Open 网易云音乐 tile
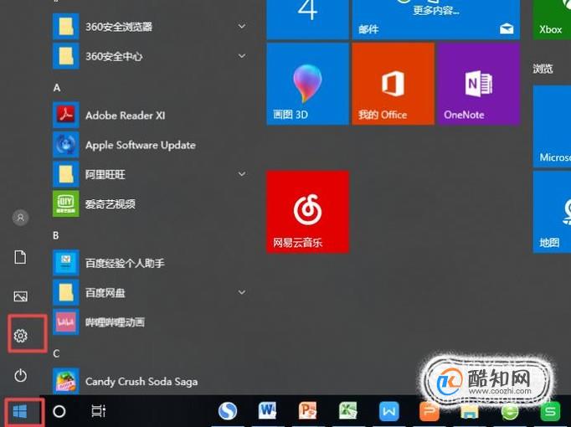 308,212
